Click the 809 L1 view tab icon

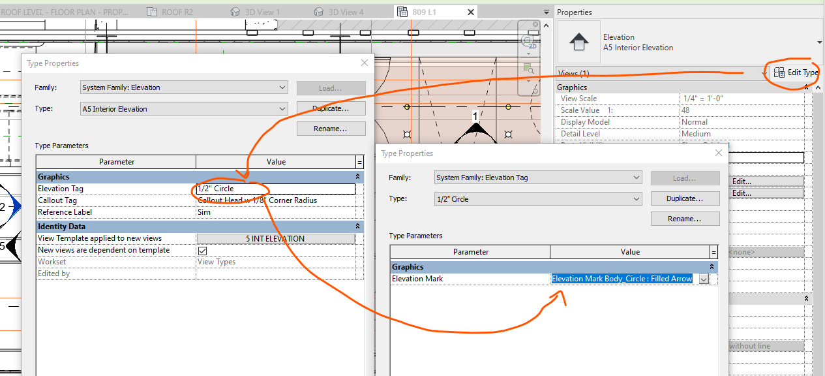(401, 11)
